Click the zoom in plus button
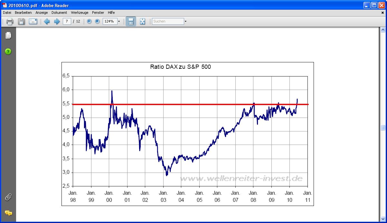The width and height of the screenshot is (387, 223). [97, 22]
